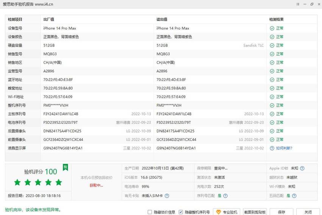Open the 如何判断? link
The width and height of the screenshot is (322, 215).
click(x=284, y=148)
